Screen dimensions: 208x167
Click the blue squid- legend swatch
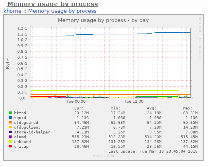click(x=10, y=117)
